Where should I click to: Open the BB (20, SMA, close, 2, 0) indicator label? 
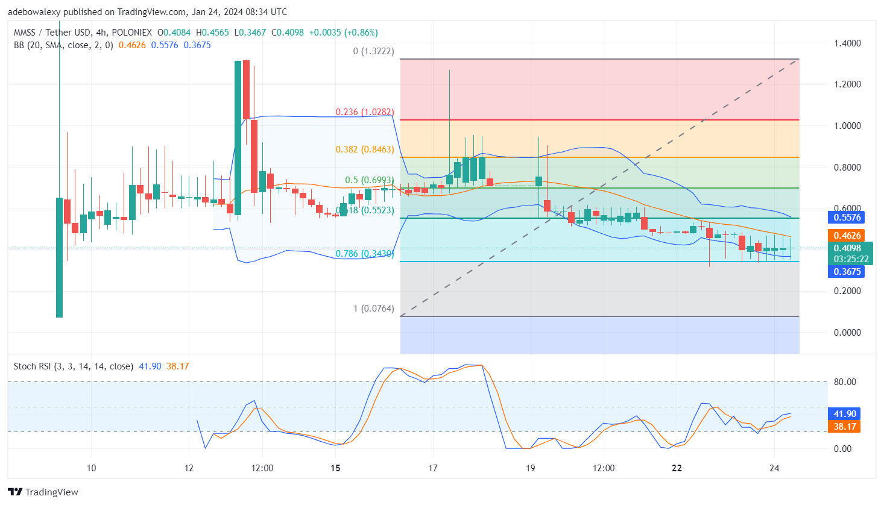click(x=63, y=45)
